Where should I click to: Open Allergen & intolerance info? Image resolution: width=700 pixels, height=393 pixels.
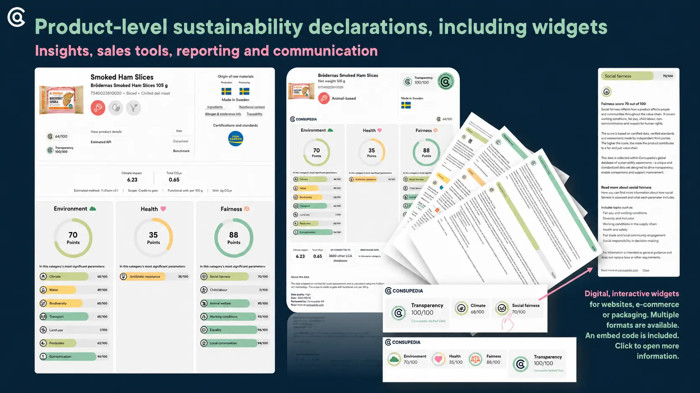[223, 114]
